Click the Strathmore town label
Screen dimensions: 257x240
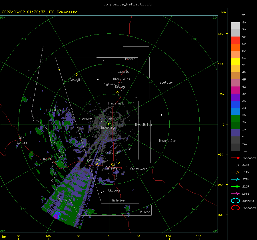tap(139, 169)
